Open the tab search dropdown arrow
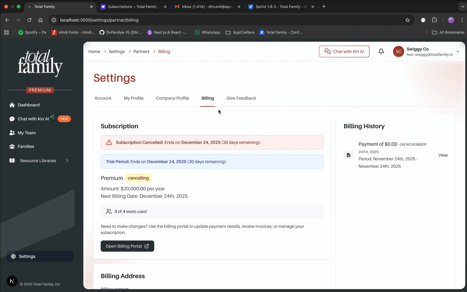This screenshot has height=292, width=467. click(462, 6)
